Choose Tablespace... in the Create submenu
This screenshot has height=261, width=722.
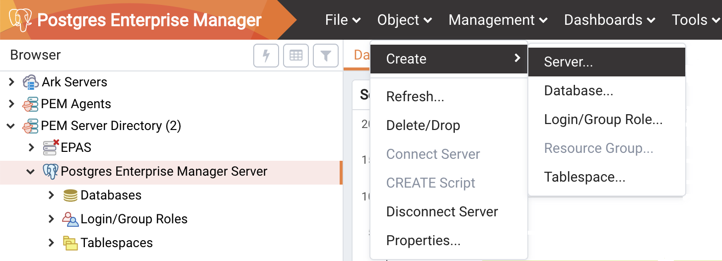point(607,177)
